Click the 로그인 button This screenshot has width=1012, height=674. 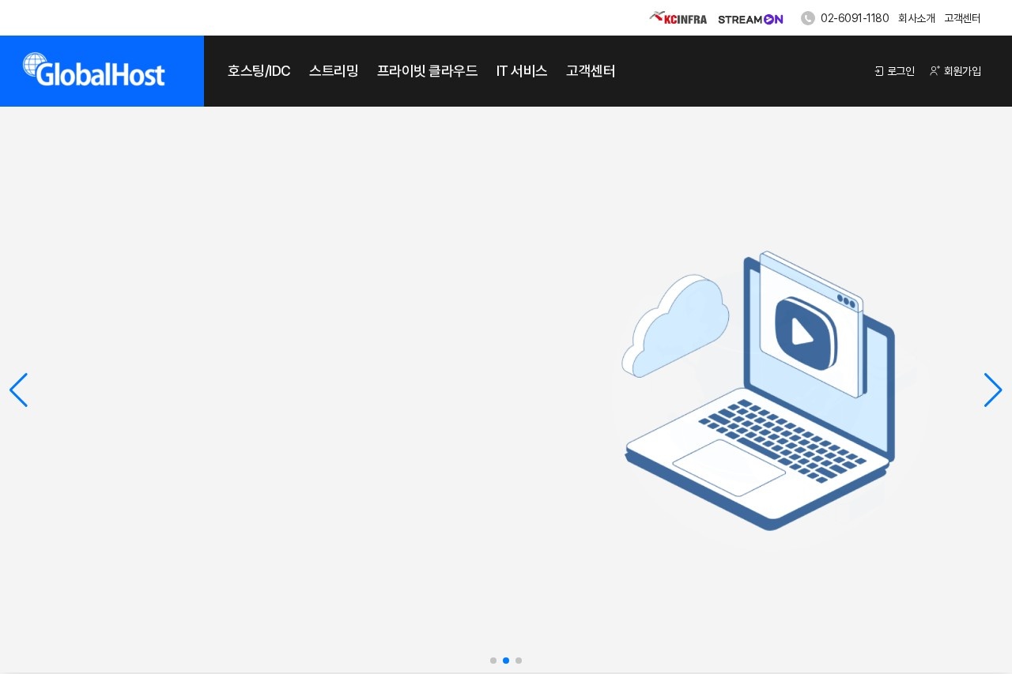pyautogui.click(x=899, y=71)
